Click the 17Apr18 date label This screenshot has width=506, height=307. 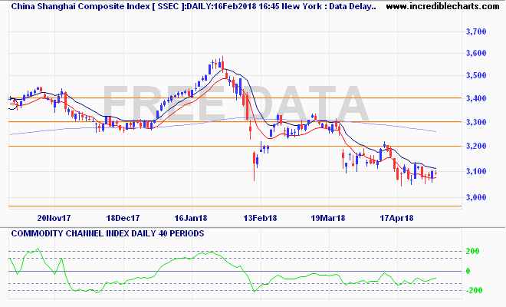click(396, 218)
